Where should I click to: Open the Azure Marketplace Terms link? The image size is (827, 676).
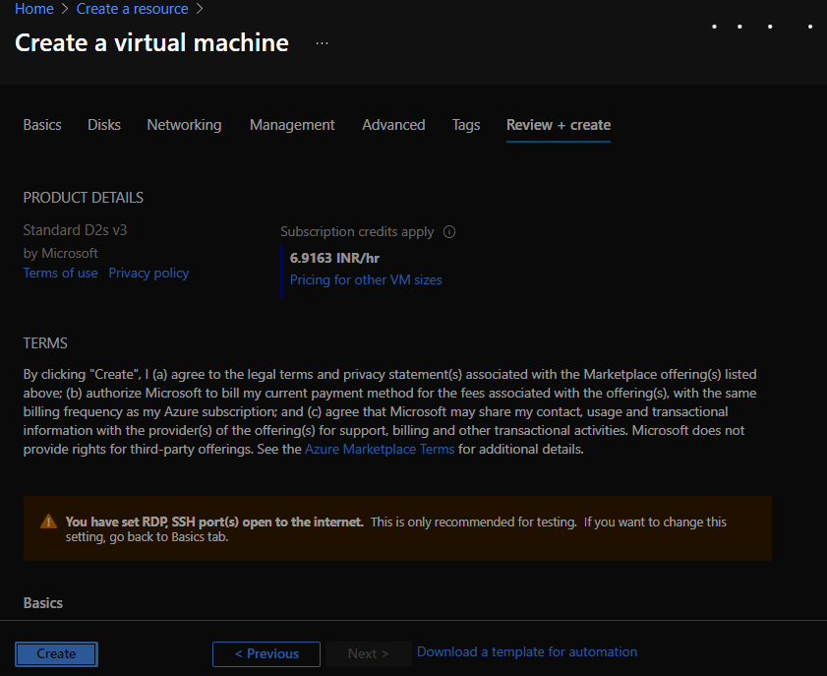point(380,449)
